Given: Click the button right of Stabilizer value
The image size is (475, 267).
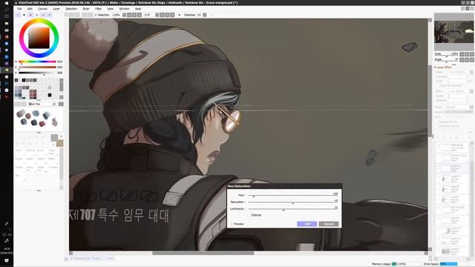Looking at the screenshot, I should click(205, 15).
